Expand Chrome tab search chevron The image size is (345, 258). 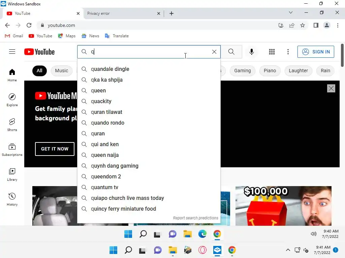291,12
